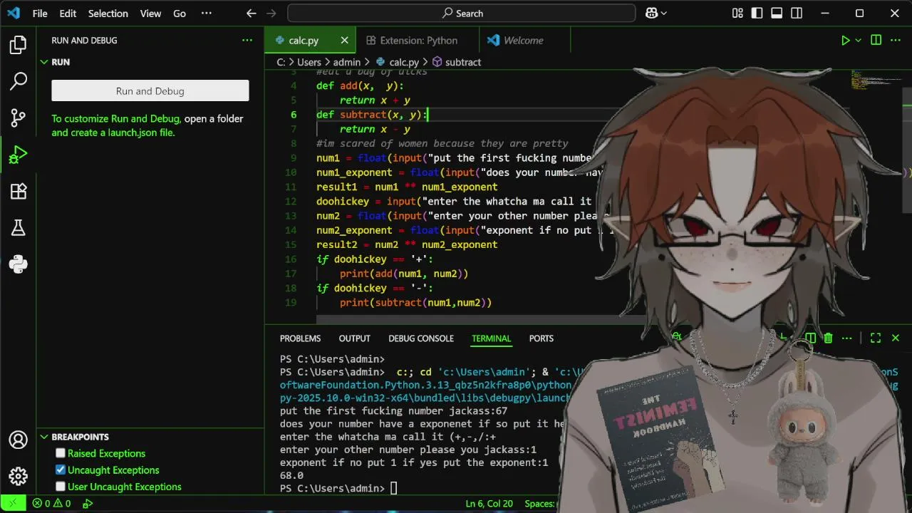Click 'open a folder' link
This screenshot has height=513, width=912.
[214, 119]
